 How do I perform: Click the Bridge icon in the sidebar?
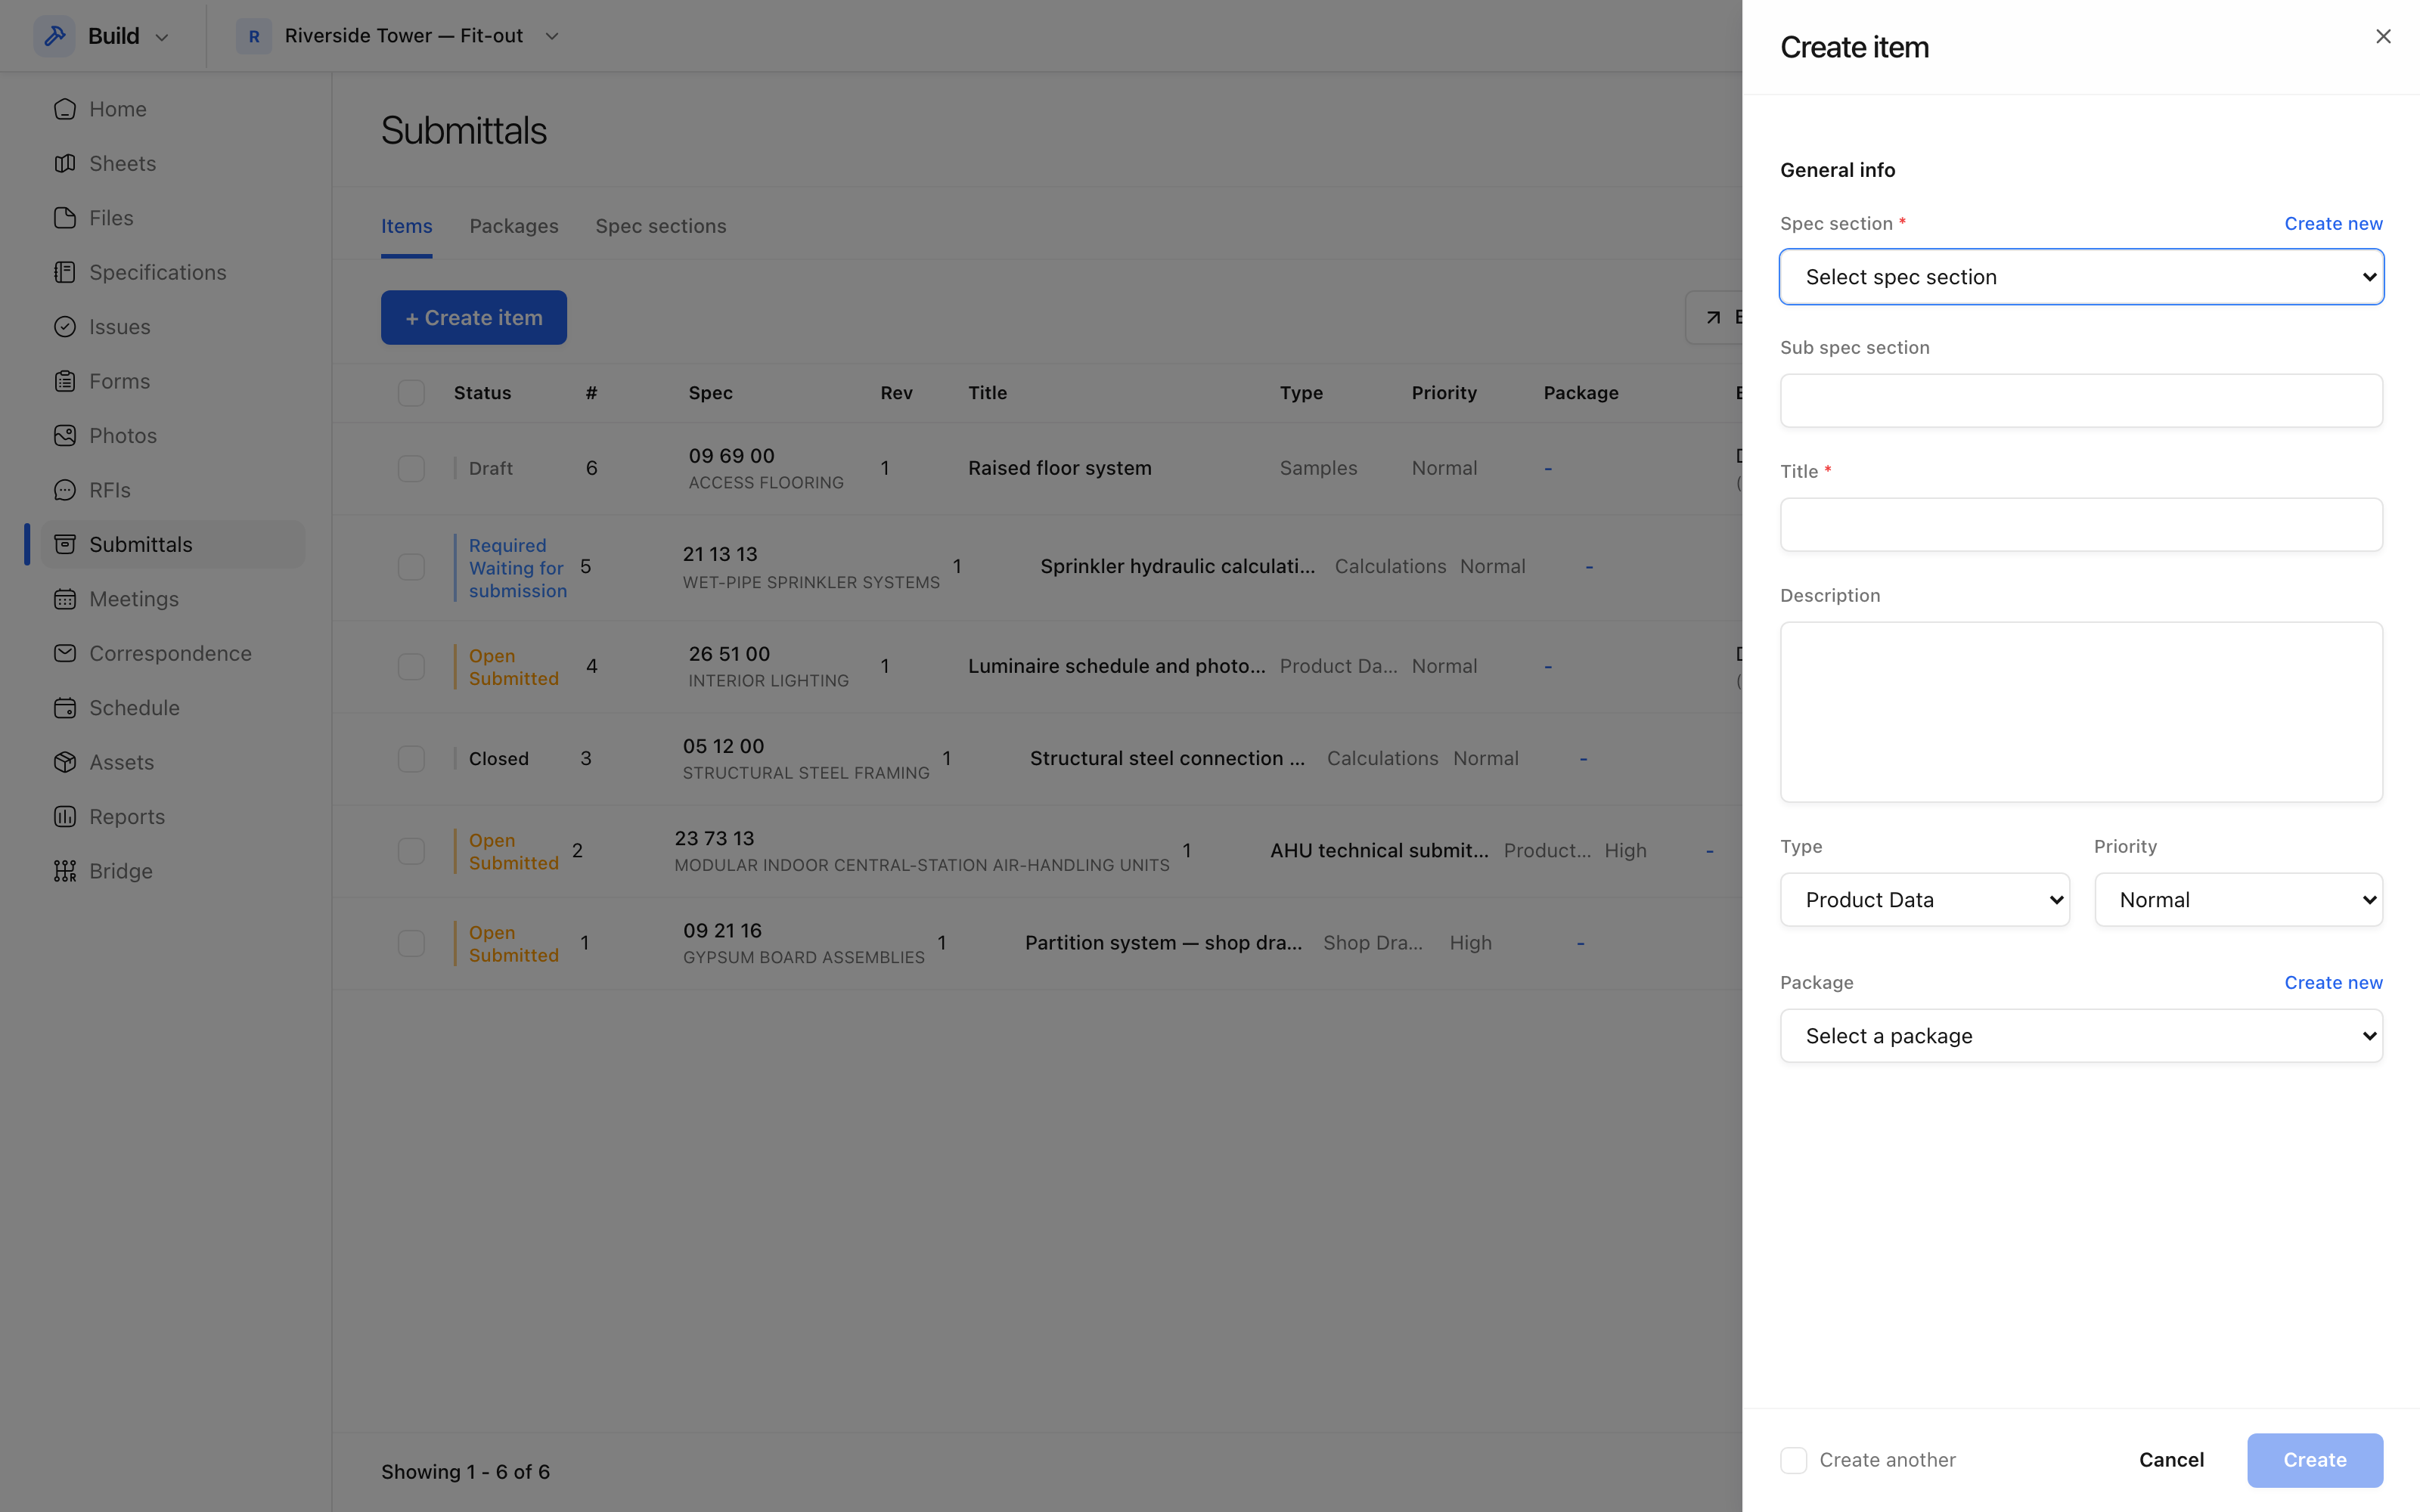(65, 871)
